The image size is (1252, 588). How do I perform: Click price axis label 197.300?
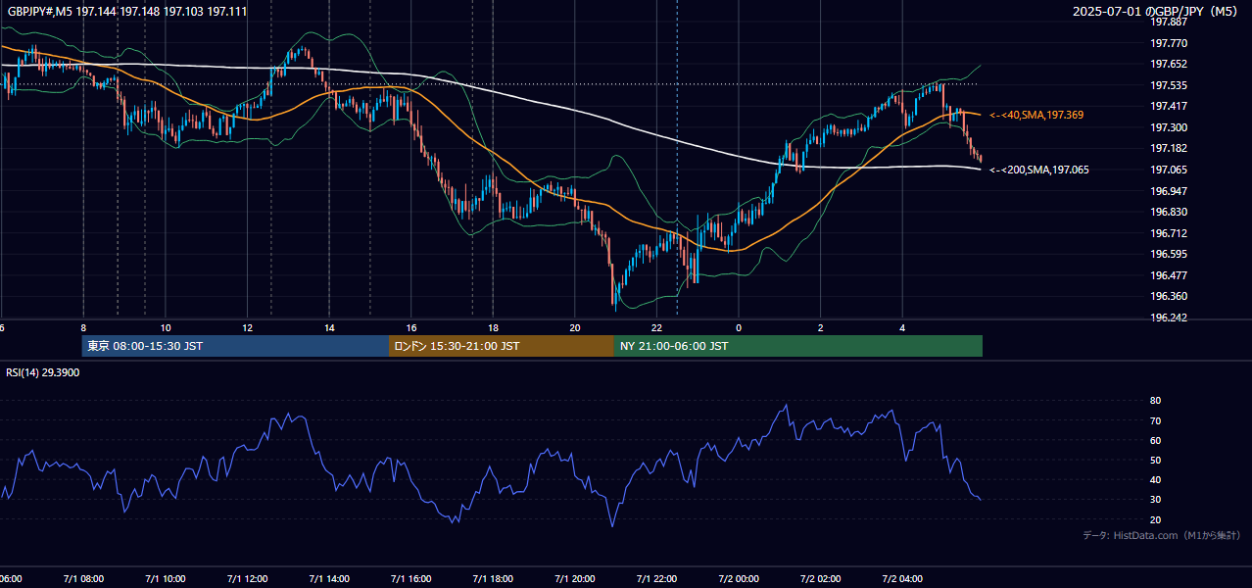click(x=1168, y=128)
